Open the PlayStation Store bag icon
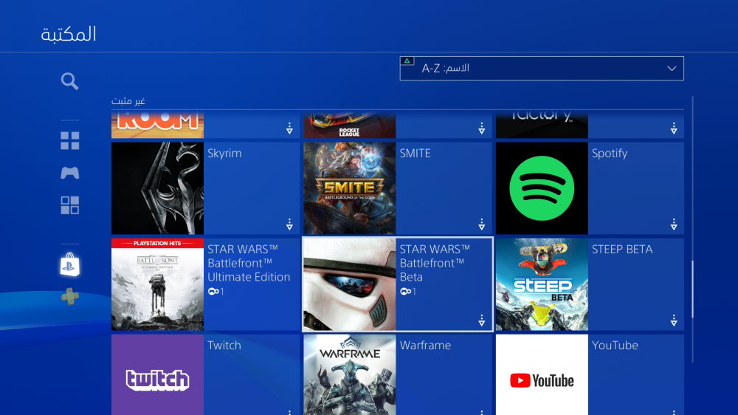Image resolution: width=738 pixels, height=415 pixels. click(x=69, y=264)
